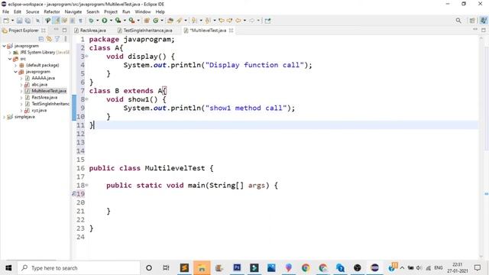The image size is (489, 275).
Task: Fold the display() method at line 3
Action: (86, 56)
